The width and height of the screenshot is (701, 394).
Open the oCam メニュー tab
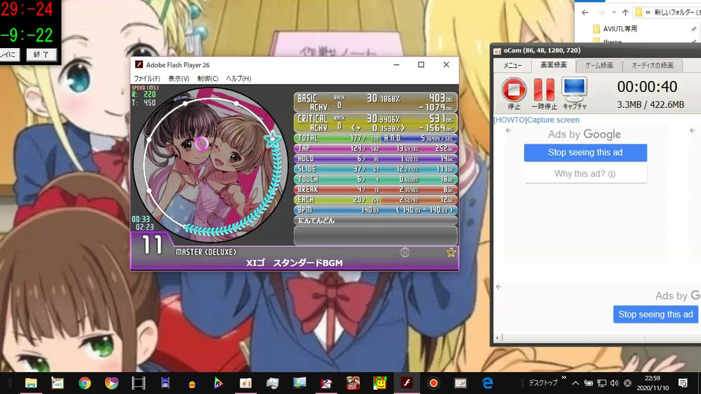[513, 65]
